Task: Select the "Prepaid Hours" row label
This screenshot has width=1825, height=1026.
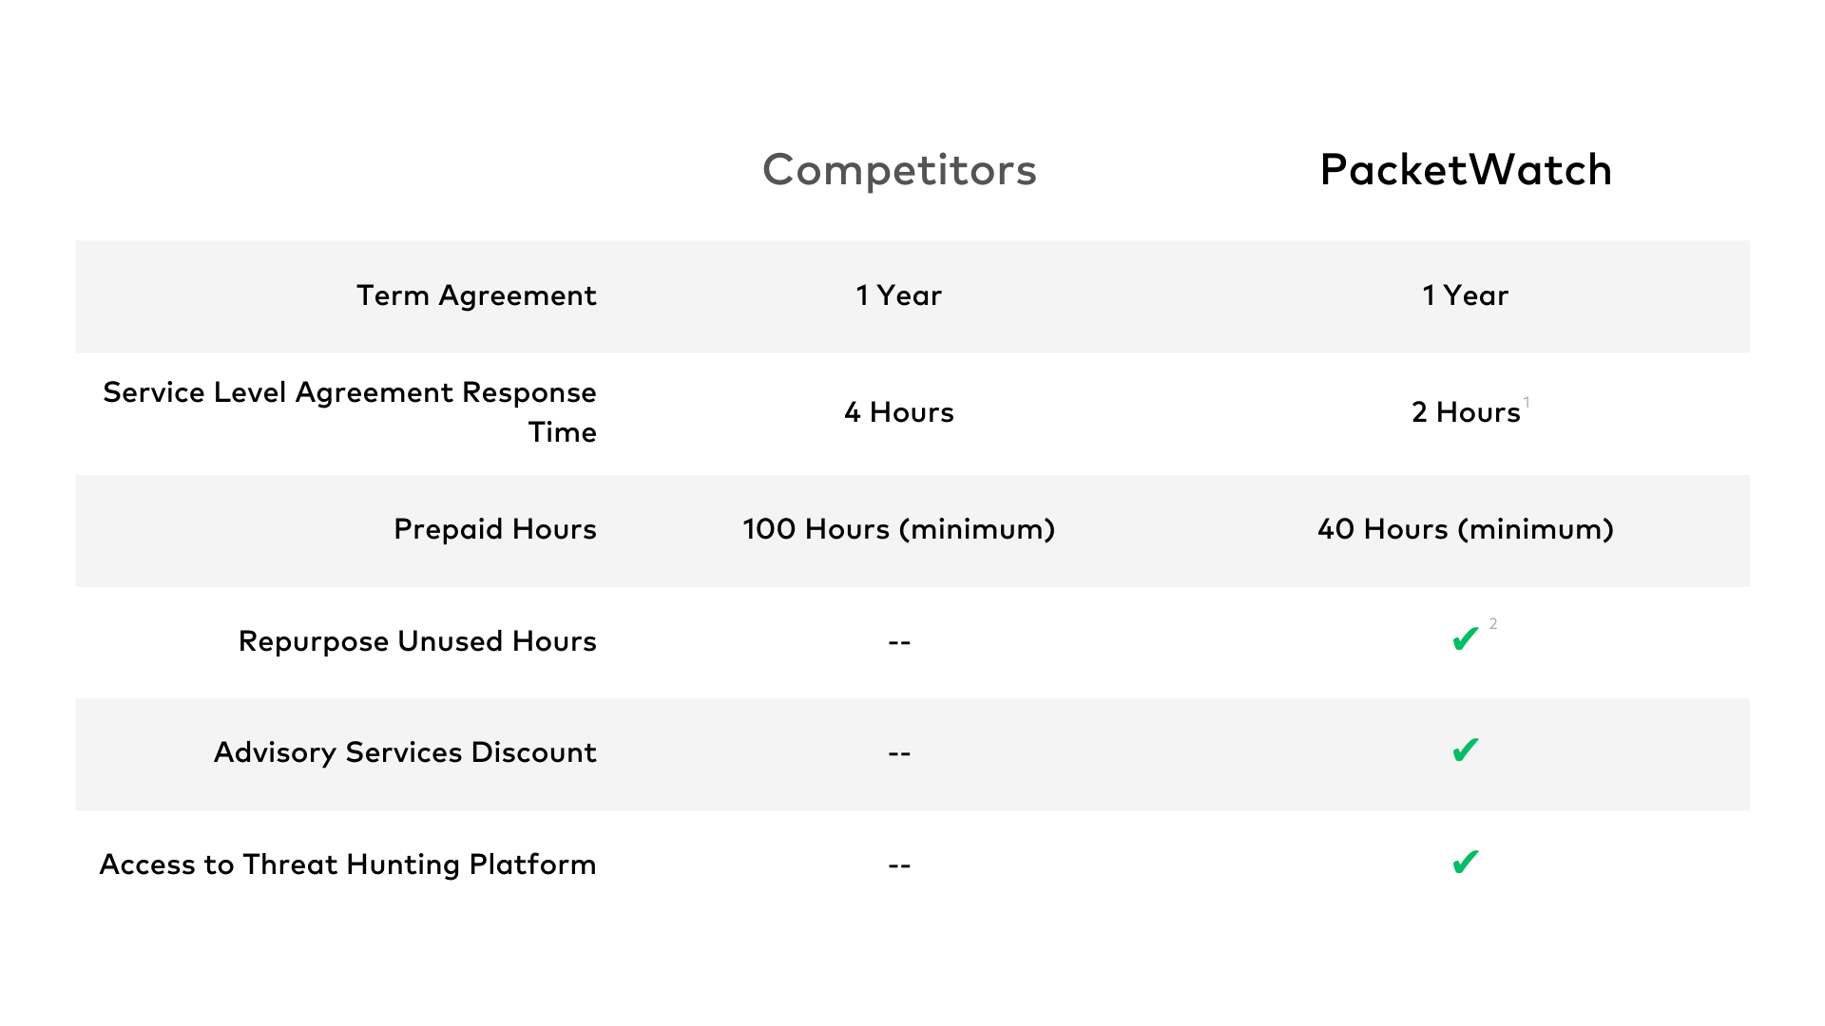Action: pyautogui.click(x=494, y=529)
